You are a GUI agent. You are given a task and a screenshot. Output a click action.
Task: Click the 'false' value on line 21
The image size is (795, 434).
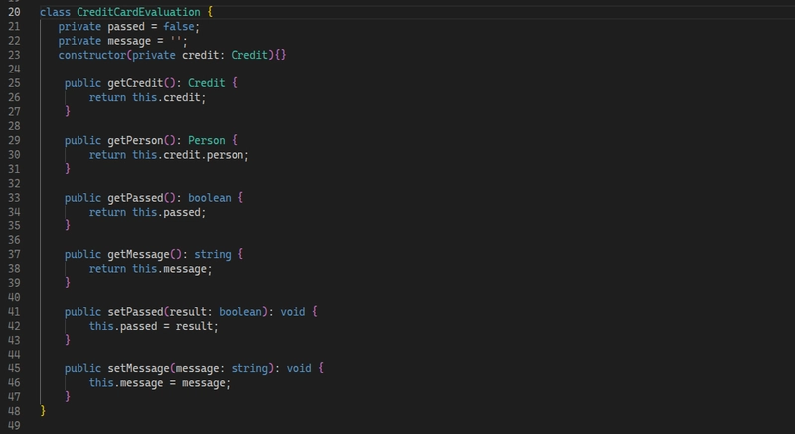[x=179, y=27]
